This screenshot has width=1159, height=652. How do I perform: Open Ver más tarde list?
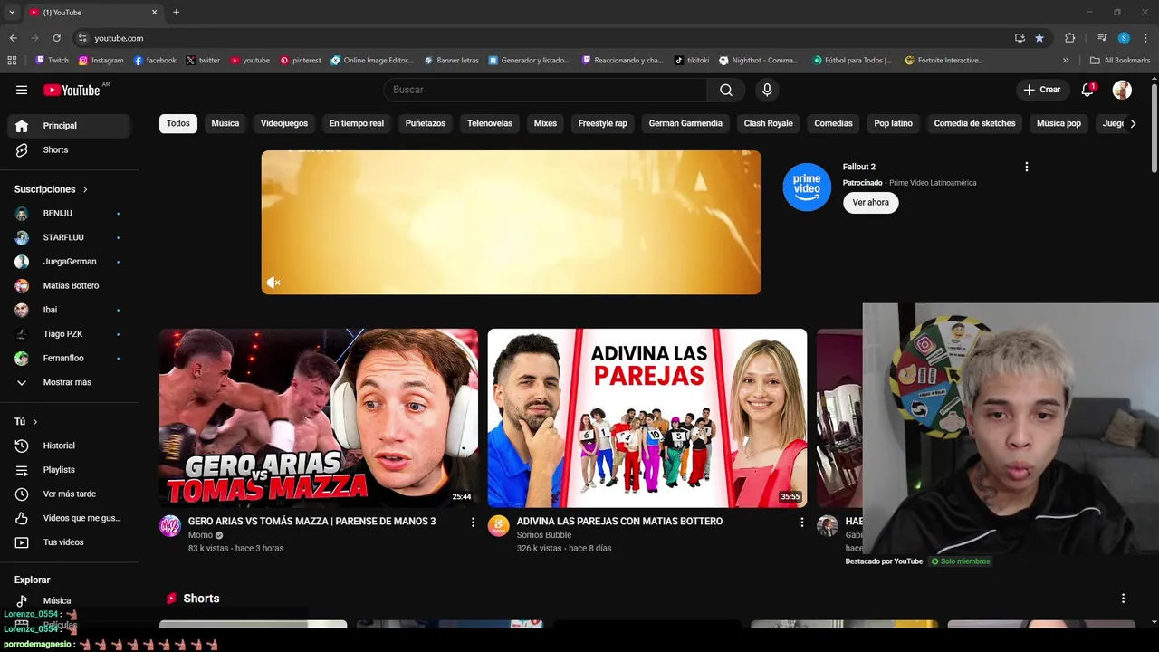coord(69,494)
